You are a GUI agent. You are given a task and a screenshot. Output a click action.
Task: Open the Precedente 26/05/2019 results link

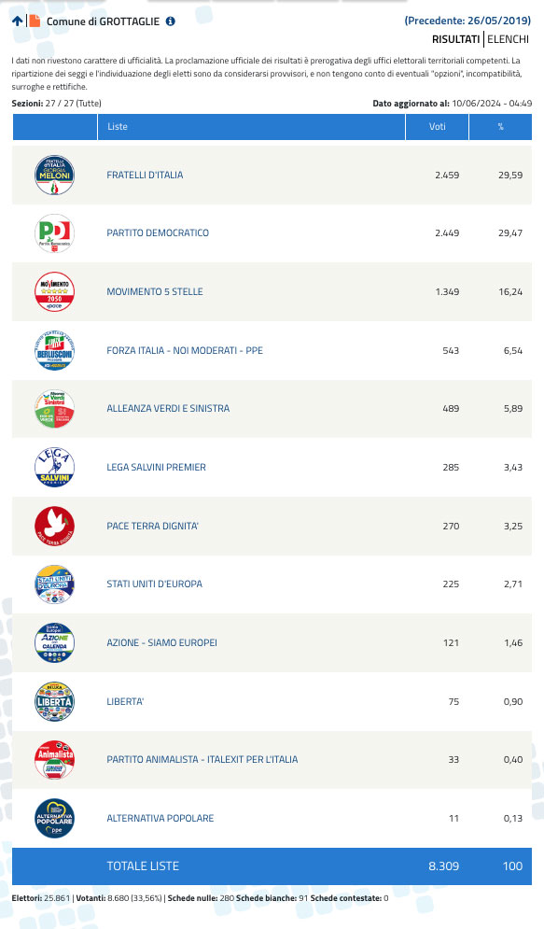467,21
